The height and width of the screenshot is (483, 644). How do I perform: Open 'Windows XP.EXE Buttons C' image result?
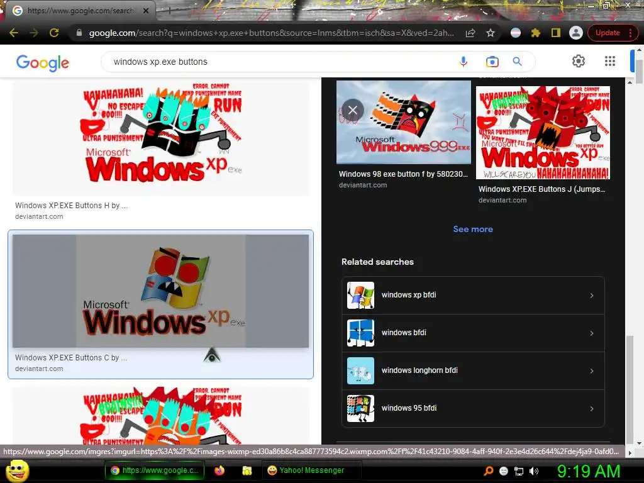tap(160, 291)
